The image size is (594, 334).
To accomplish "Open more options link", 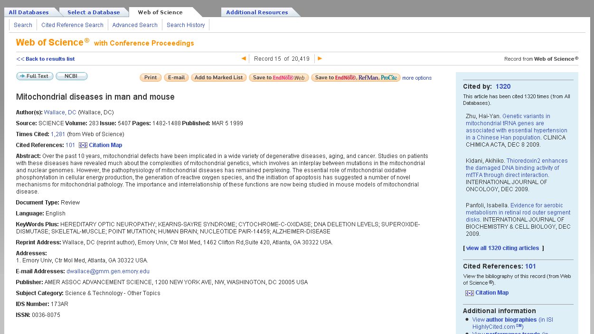I will 417,78.
